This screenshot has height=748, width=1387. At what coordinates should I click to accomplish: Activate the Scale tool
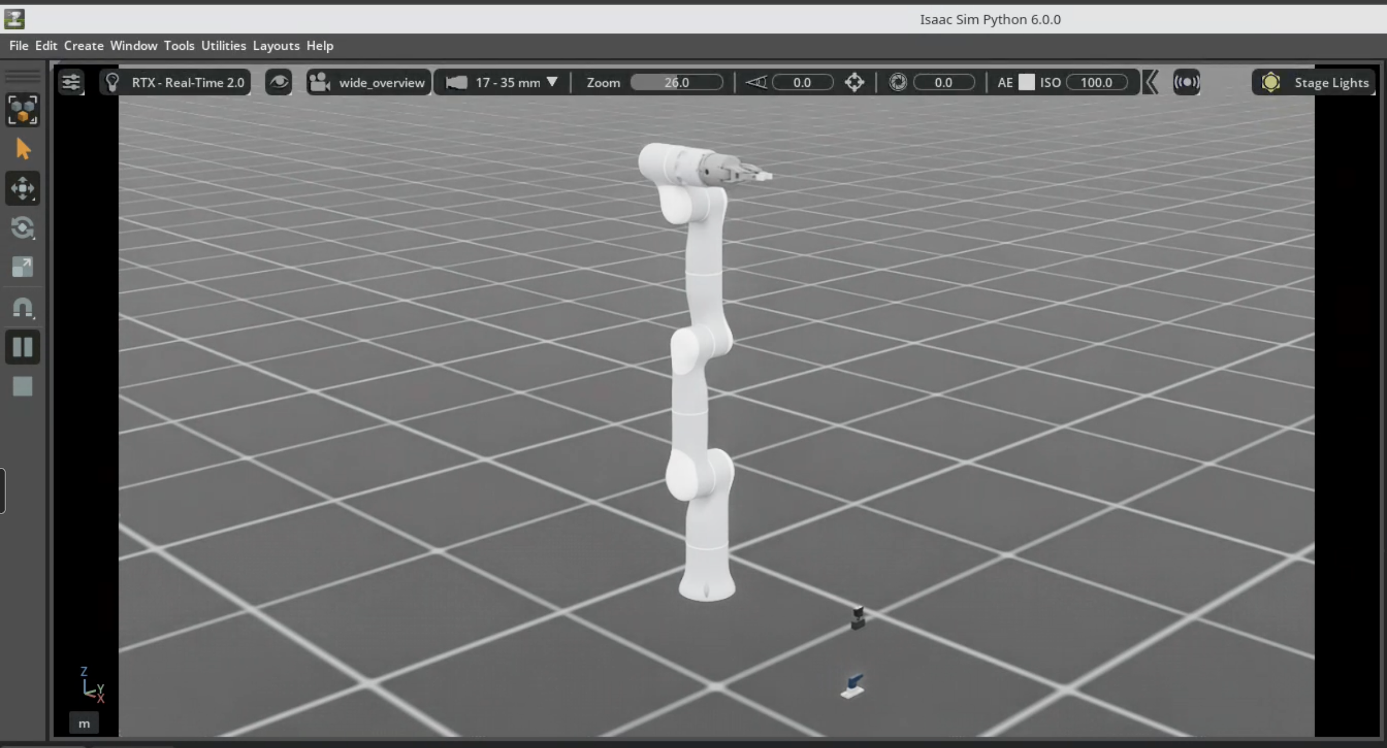[x=23, y=267]
